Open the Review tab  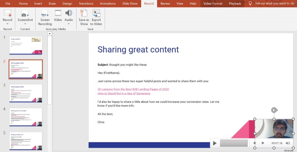click(165, 3)
